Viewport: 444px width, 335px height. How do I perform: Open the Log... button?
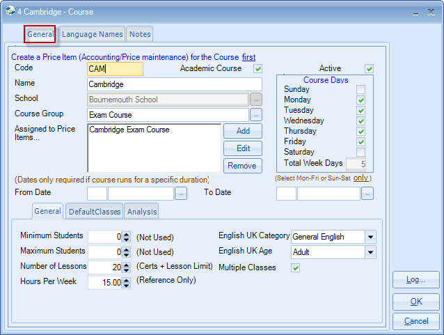415,280
